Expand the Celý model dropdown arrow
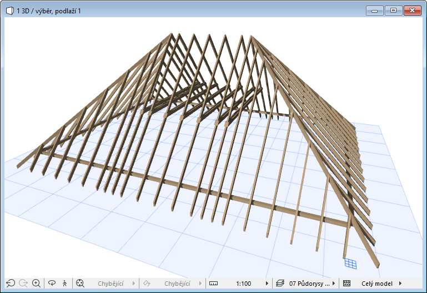 pyautogui.click(x=400, y=284)
